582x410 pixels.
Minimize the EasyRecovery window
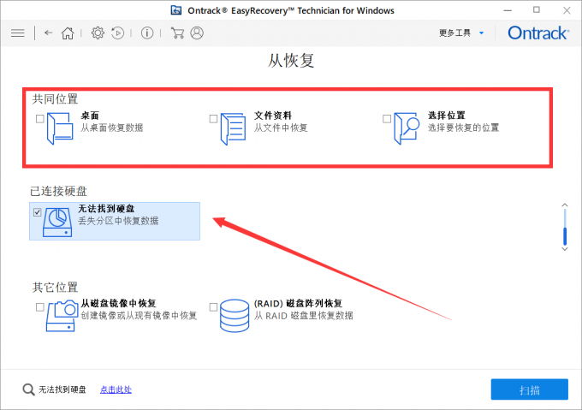[508, 10]
